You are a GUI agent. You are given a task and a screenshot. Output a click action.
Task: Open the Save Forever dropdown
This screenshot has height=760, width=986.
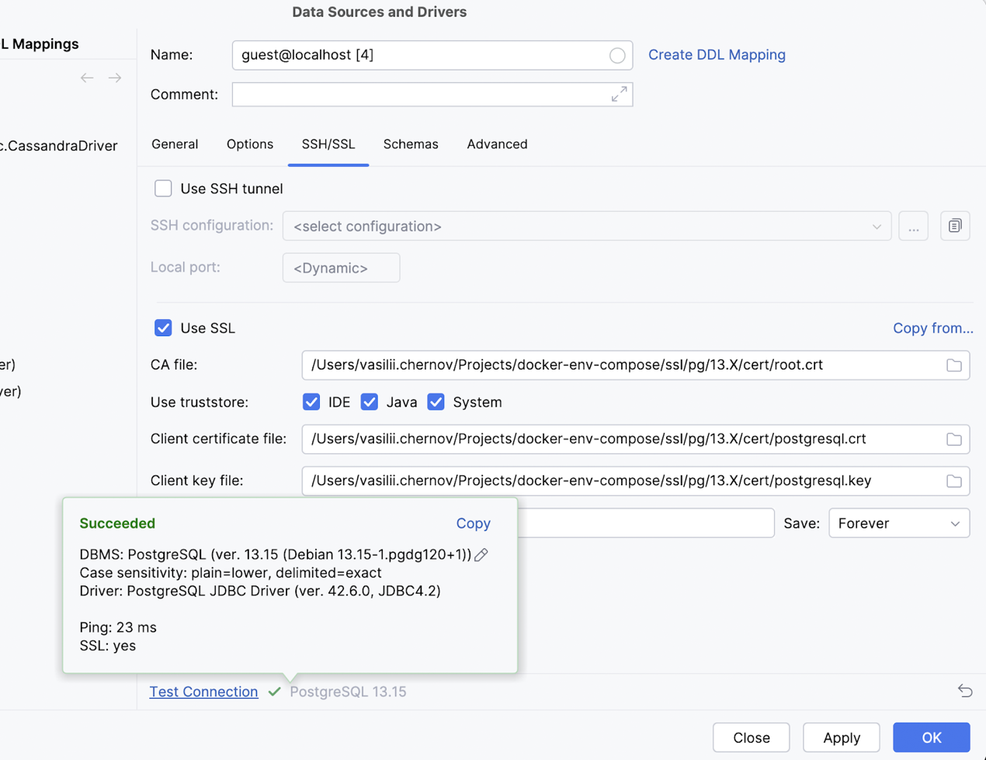click(899, 523)
